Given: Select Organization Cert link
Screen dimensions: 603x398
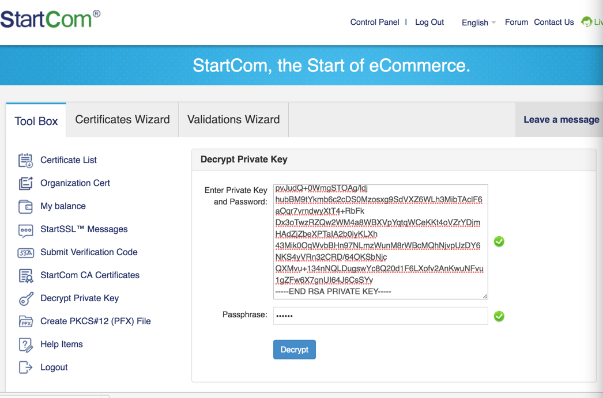Looking at the screenshot, I should [75, 183].
